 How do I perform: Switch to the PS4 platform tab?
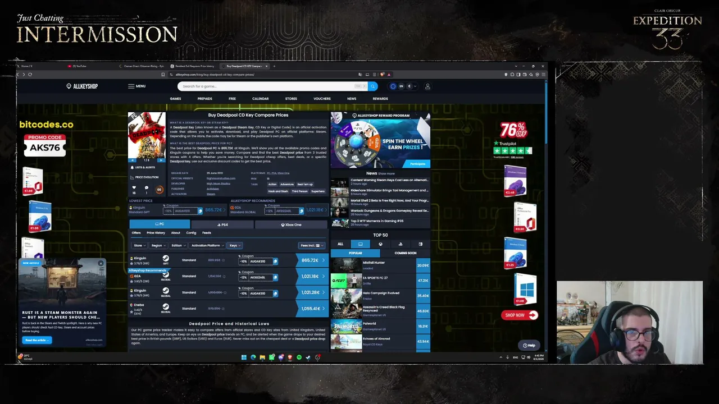pos(222,224)
